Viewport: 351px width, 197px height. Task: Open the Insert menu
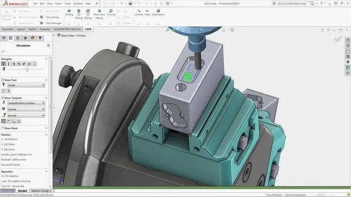point(58,3)
